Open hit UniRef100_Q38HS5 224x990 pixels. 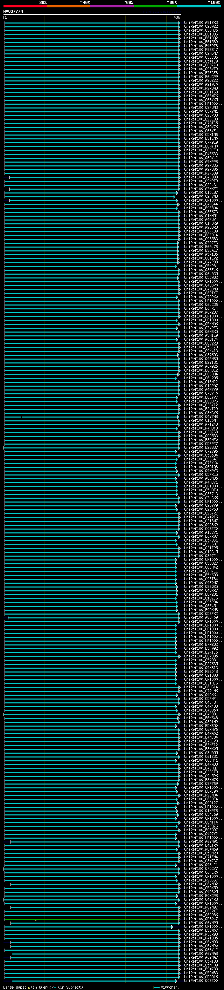[201, 30]
